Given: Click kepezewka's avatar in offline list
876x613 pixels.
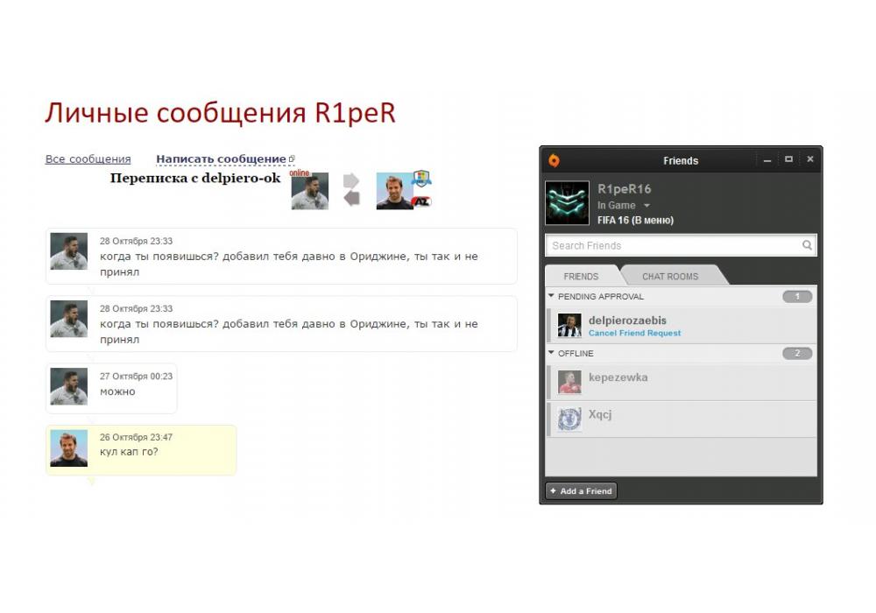Looking at the screenshot, I should (x=569, y=382).
